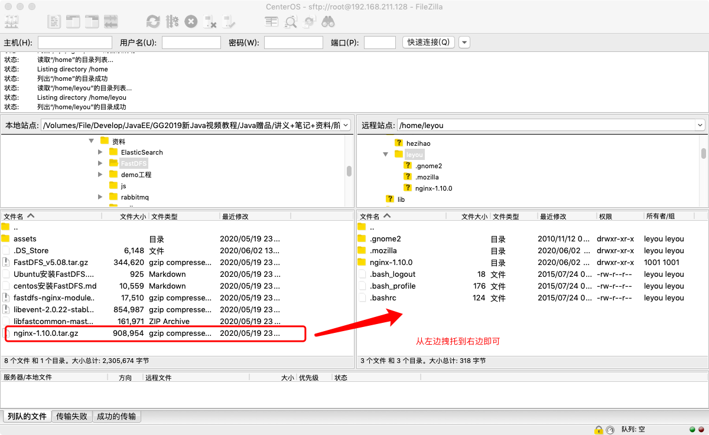Toggle the transfer queue display
Viewport: 709px width, 435px height.
(110, 22)
